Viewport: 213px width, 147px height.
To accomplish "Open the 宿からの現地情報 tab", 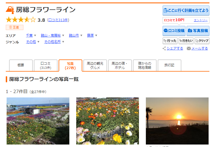I will (x=145, y=65).
